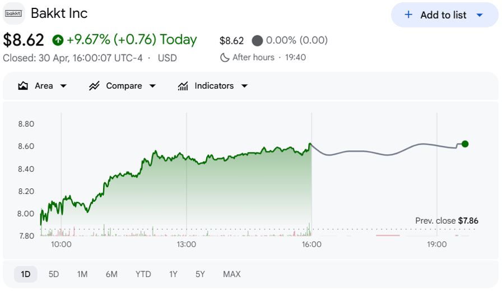Click the Bakkt company logo icon
The width and height of the screenshot is (502, 291).
click(x=14, y=13)
